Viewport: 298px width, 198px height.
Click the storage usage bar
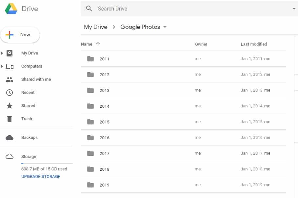[47, 163]
